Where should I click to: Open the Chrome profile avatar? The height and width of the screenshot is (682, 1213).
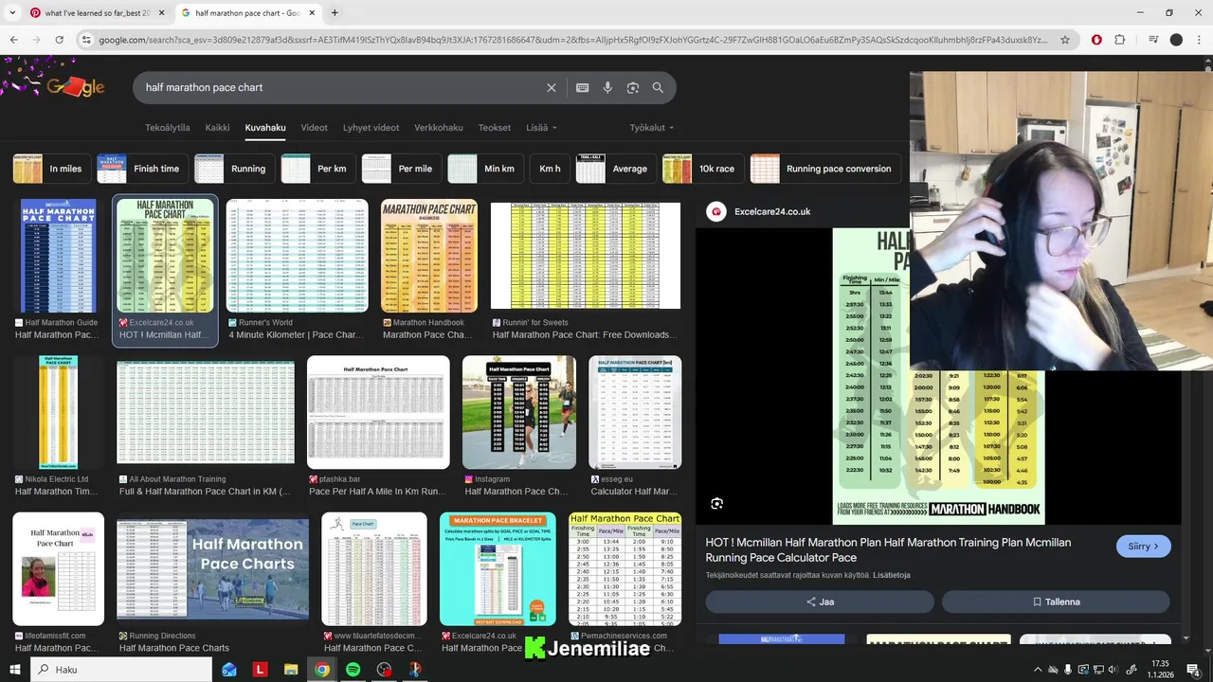[x=1176, y=40]
